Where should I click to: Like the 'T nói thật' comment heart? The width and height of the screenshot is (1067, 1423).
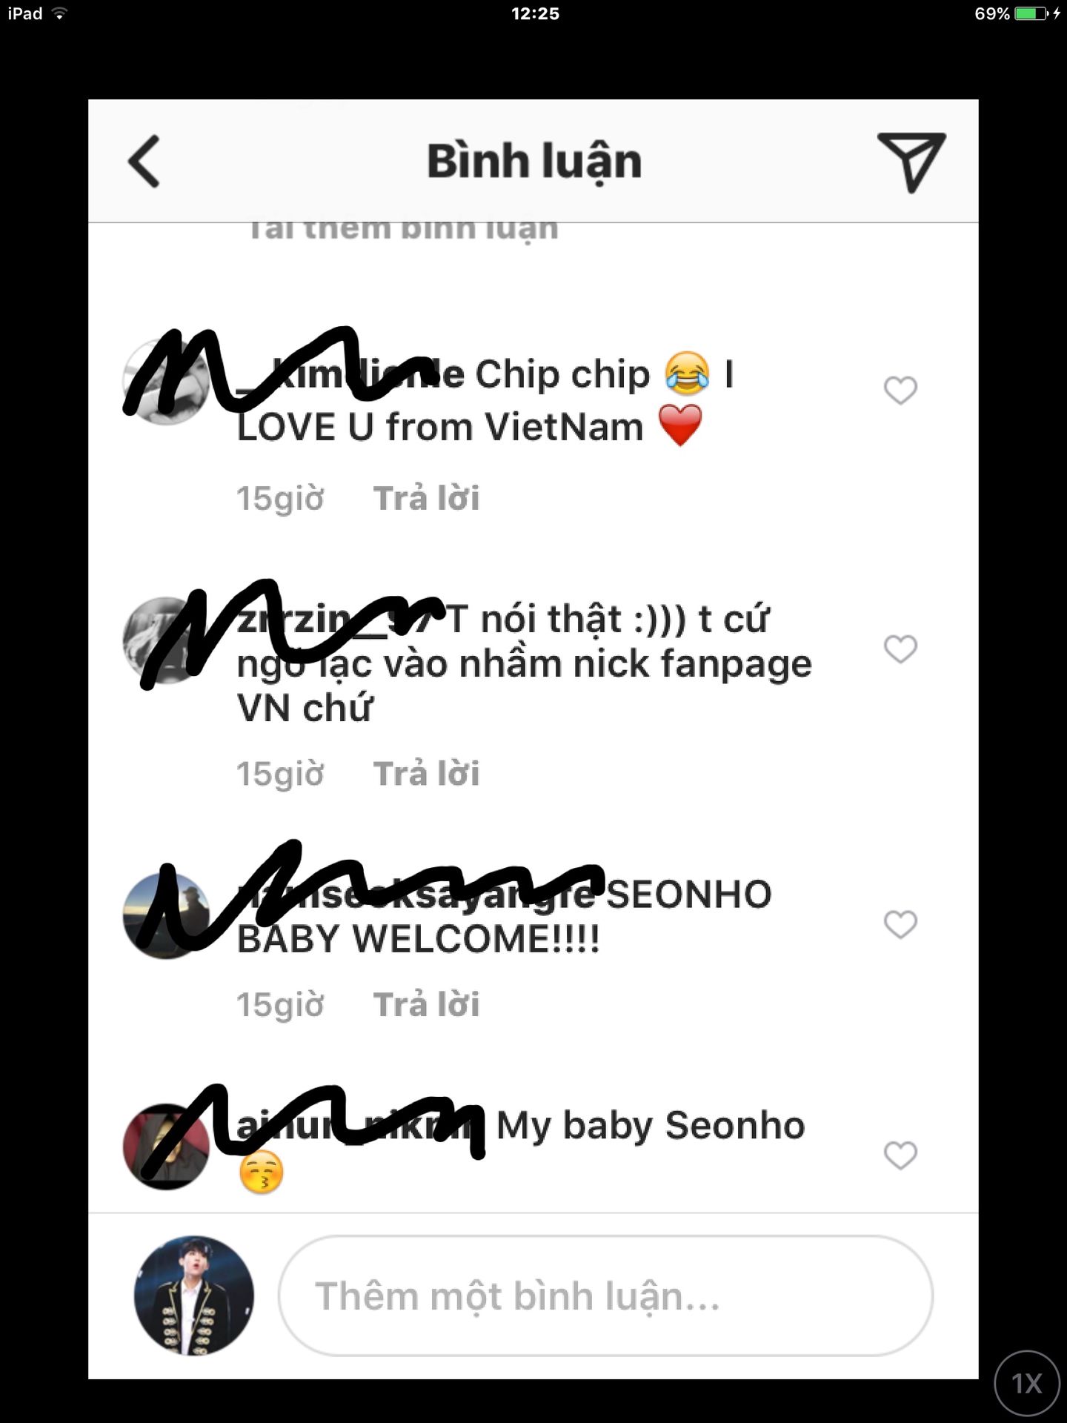tap(900, 649)
